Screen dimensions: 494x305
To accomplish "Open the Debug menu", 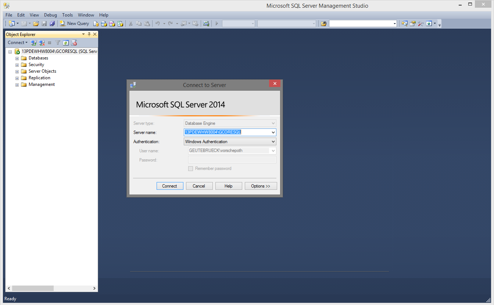I will pos(50,15).
